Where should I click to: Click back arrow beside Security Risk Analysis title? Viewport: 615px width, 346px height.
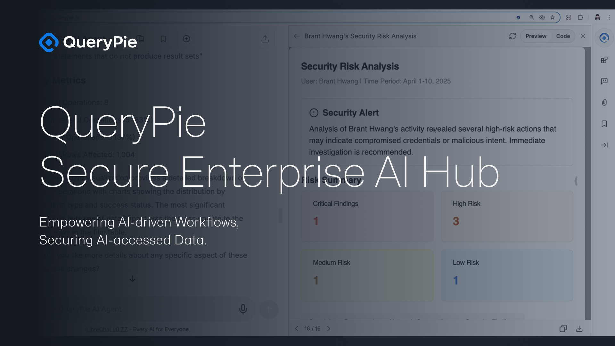point(297,36)
